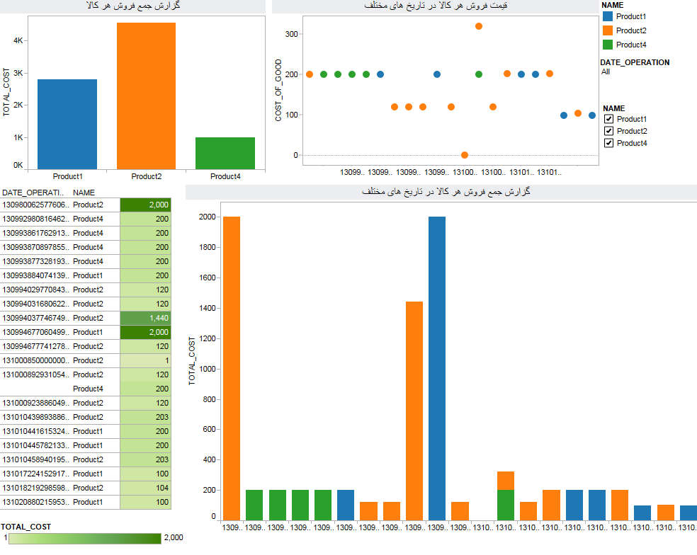Screen dimensions: 697x555
Task: Click the TOTAL_COST green gradient color legend
Action: click(85, 539)
